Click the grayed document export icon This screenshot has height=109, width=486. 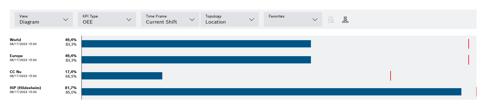(x=331, y=20)
